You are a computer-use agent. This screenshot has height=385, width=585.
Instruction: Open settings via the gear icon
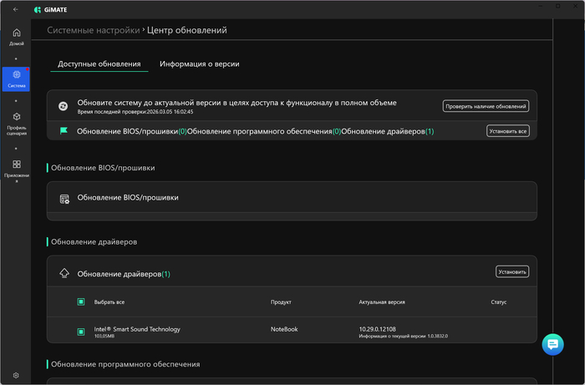[16, 376]
